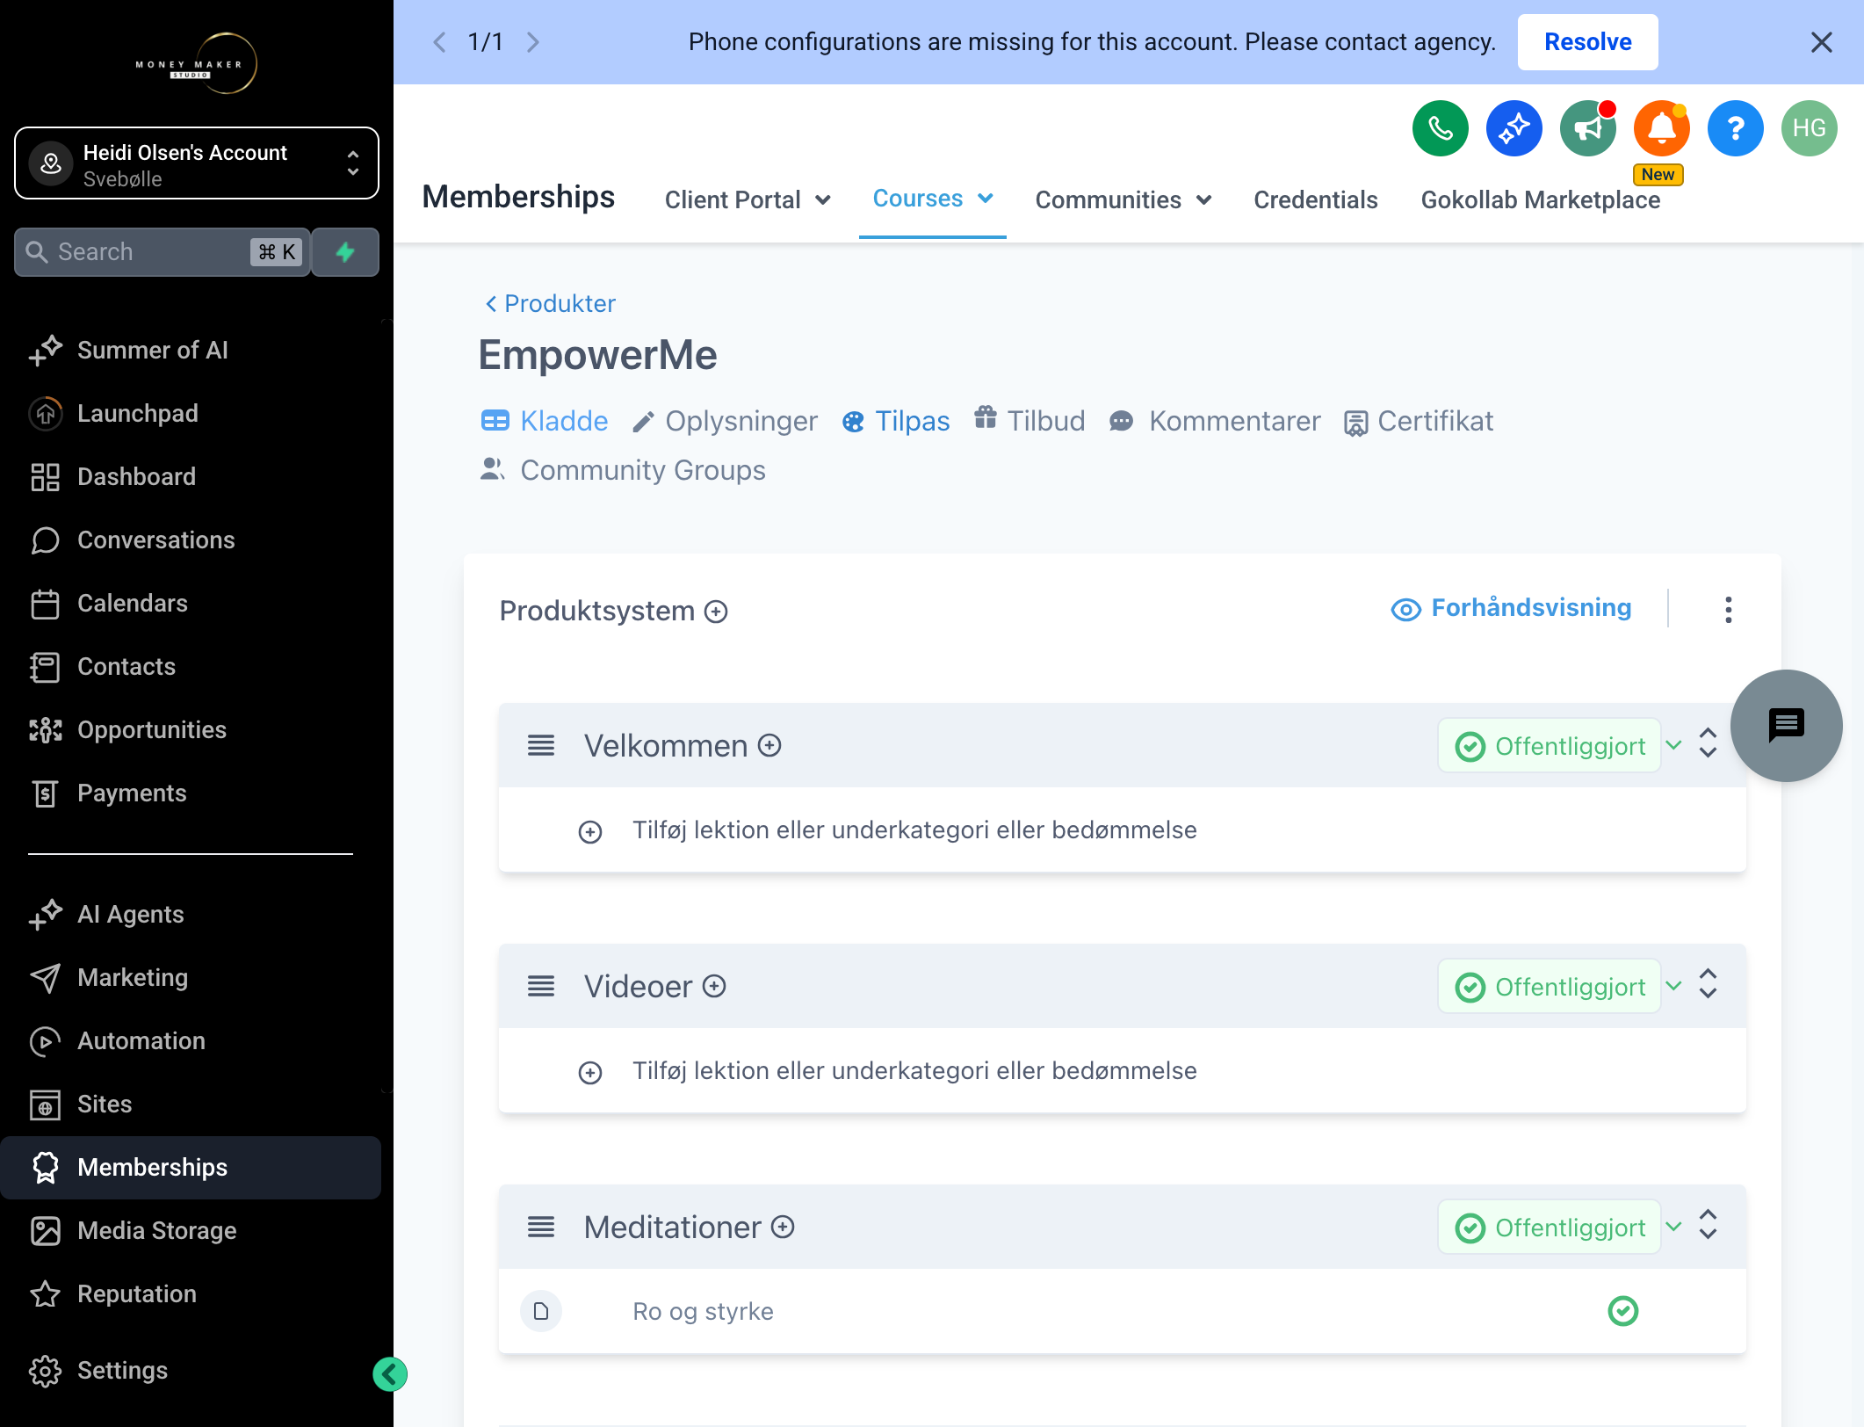Click the blue question mark help icon
Image resolution: width=1864 pixels, height=1427 pixels.
(1735, 128)
